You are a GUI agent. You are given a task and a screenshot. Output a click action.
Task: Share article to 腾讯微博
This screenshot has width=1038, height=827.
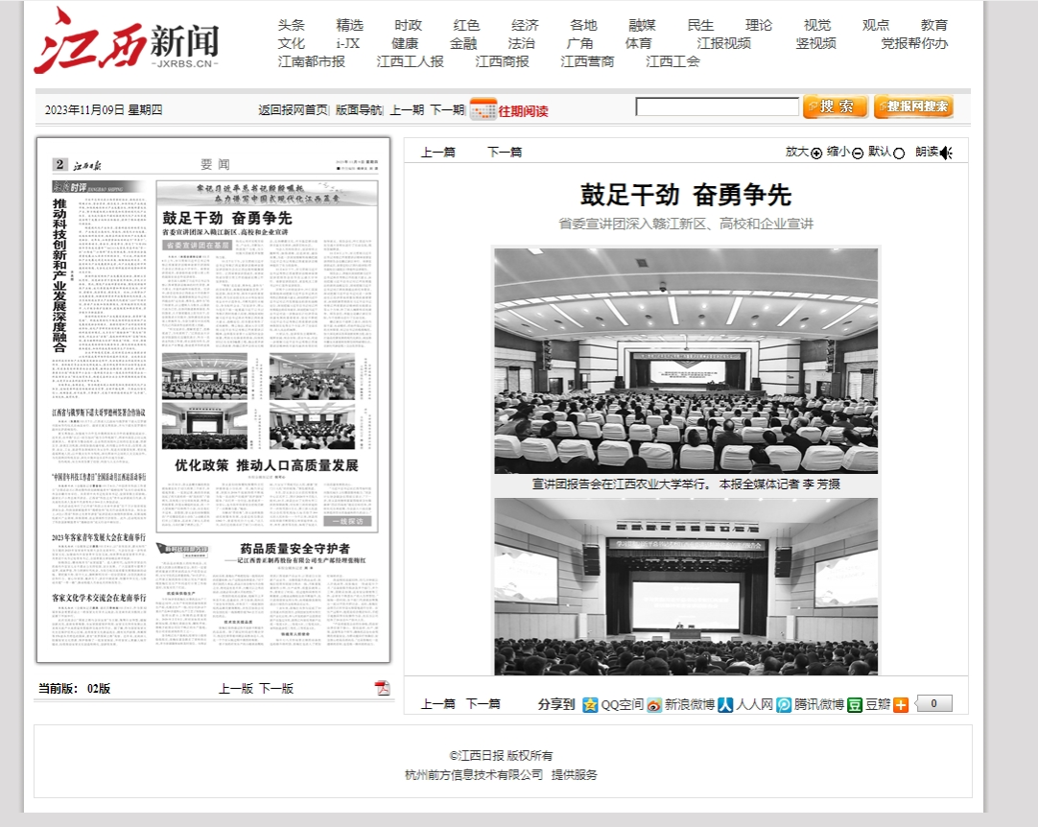[810, 705]
